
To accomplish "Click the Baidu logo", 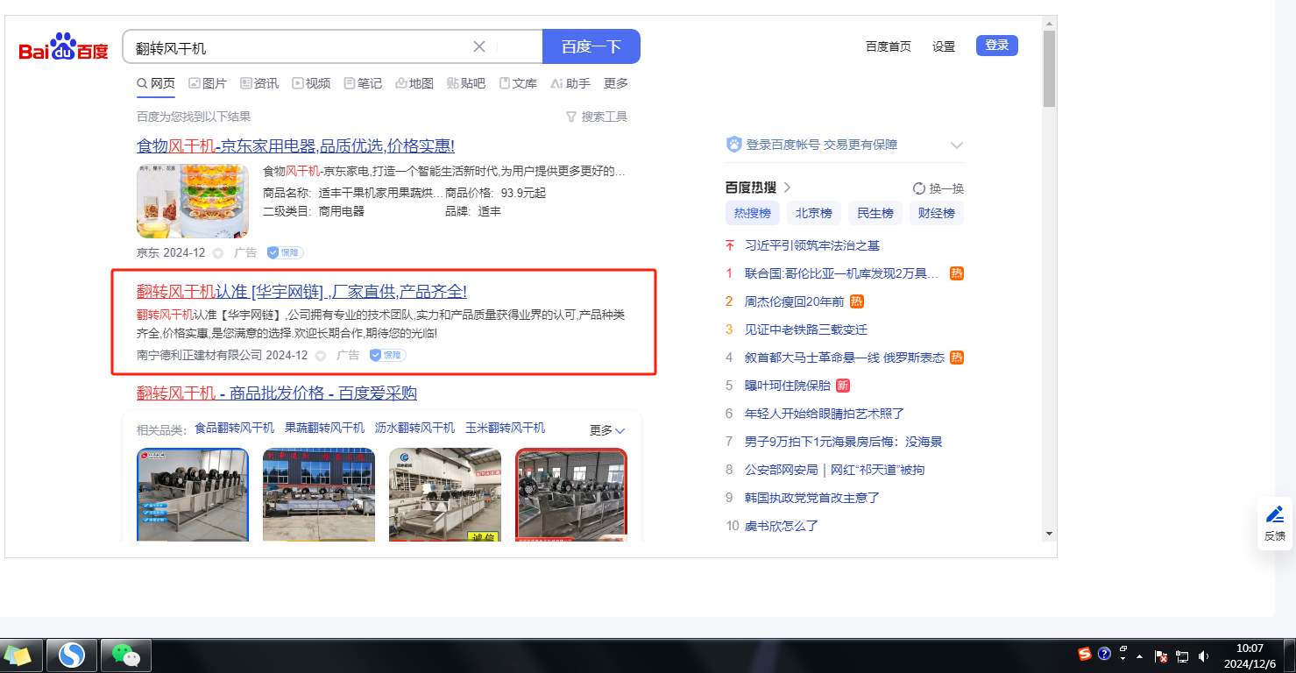I will 63,47.
